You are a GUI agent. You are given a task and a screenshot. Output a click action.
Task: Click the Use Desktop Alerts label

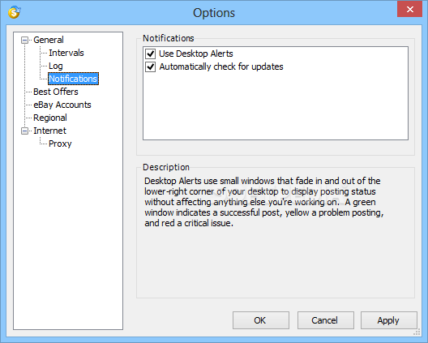(x=196, y=54)
